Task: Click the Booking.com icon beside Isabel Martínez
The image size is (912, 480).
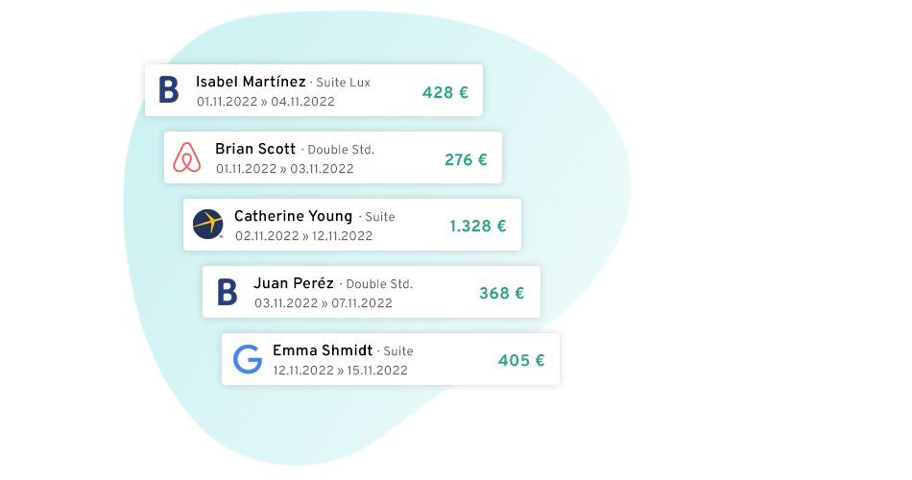Action: pos(169,90)
